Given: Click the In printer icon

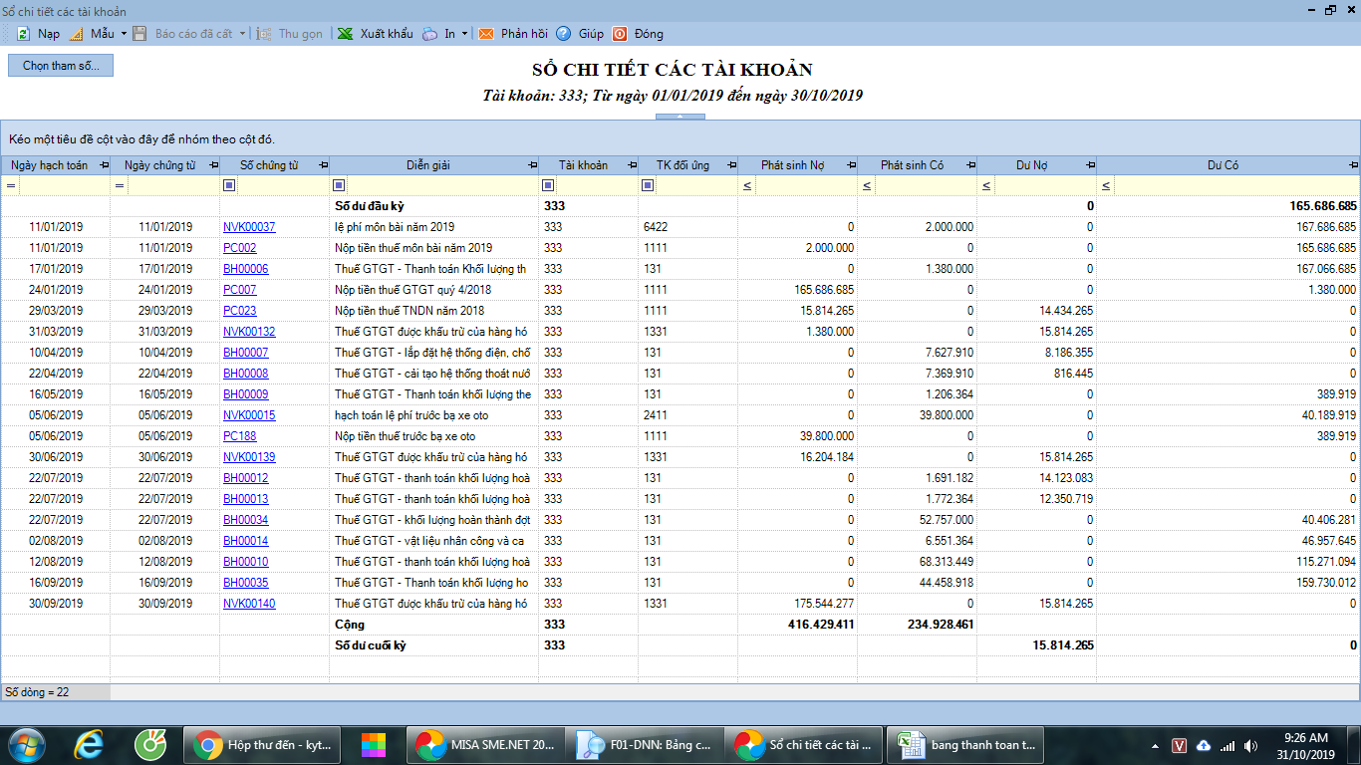Looking at the screenshot, I should coord(429,33).
